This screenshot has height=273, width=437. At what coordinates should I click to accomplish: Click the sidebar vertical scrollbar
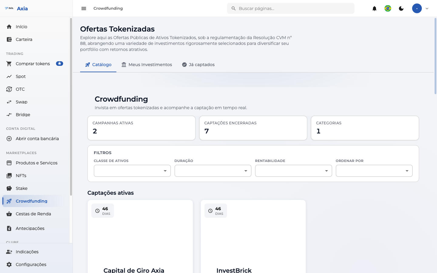tap(71, 107)
